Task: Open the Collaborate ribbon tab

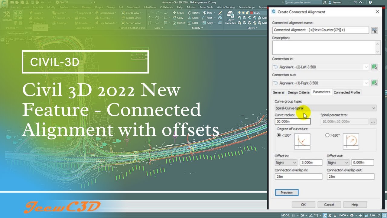Action: (167, 7)
